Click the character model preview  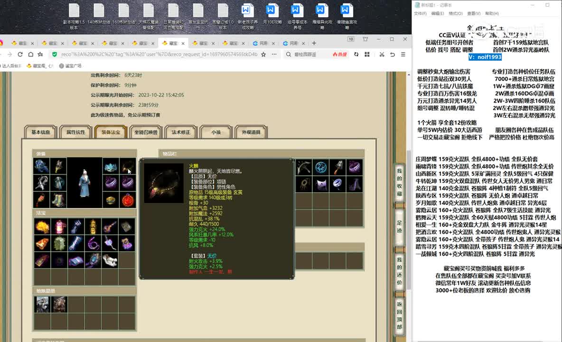tap(84, 183)
